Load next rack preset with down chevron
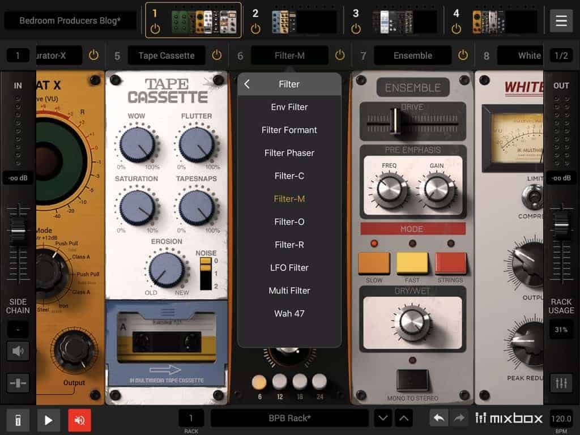Viewport: 580px width, 435px height. pyautogui.click(x=383, y=419)
